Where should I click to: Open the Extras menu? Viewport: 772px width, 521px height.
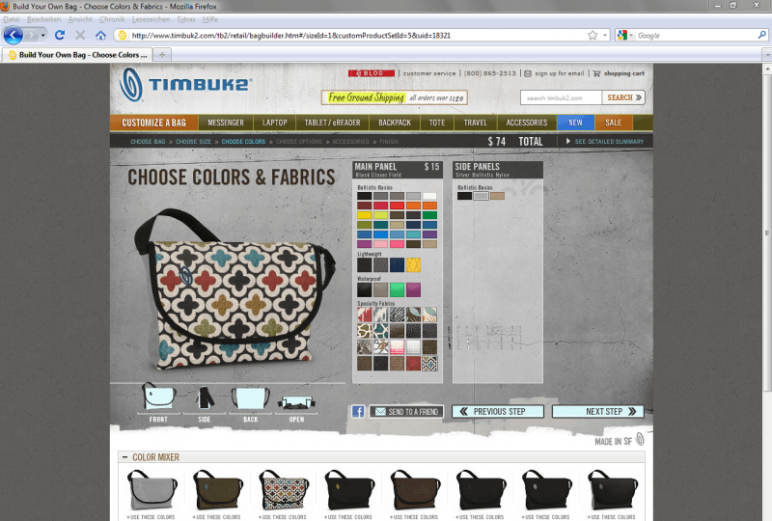coord(186,19)
